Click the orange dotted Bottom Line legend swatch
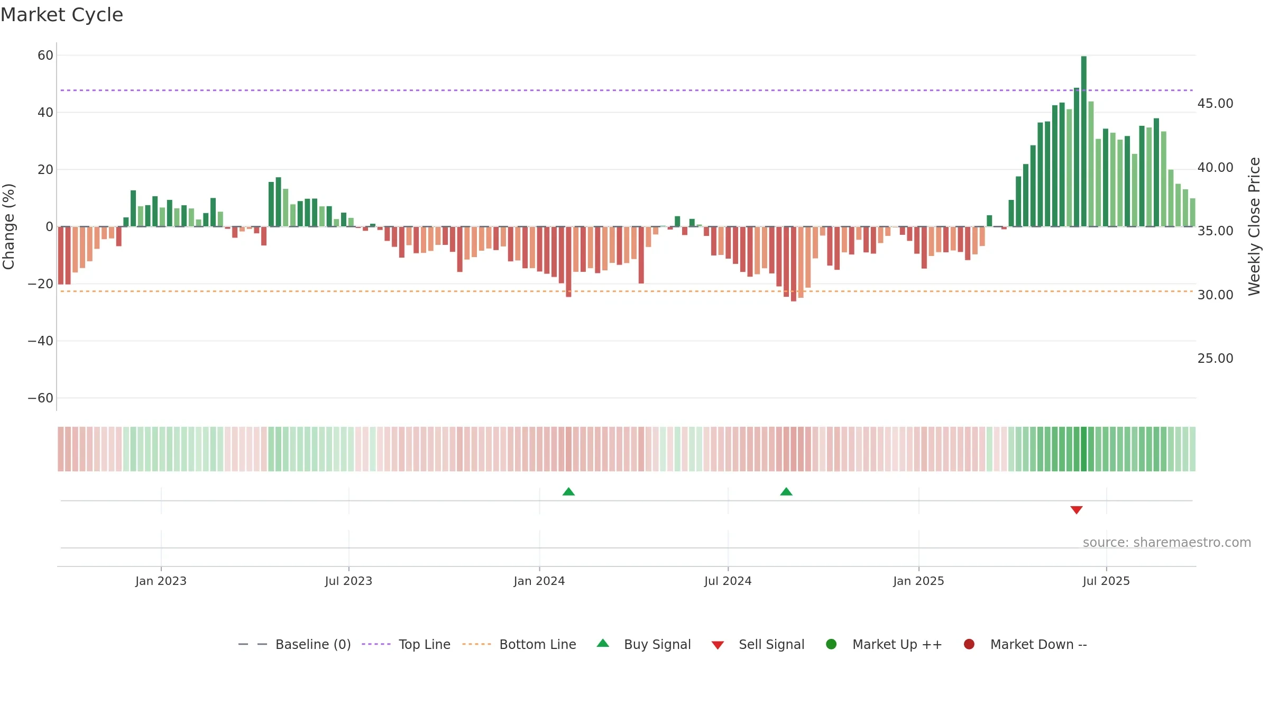Viewport: 1269px width, 714px height. [x=476, y=644]
